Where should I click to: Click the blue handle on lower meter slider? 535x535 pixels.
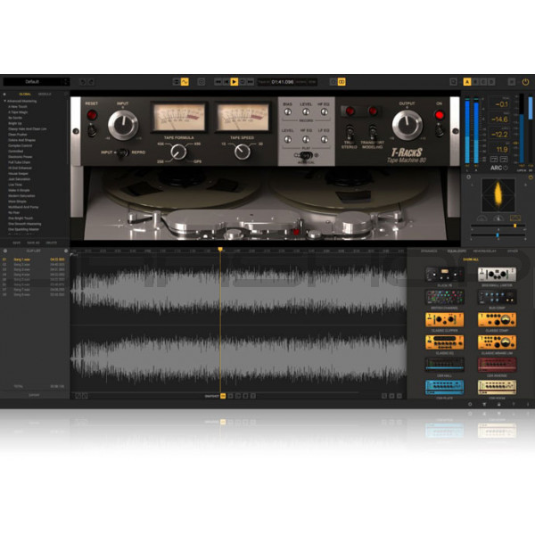click(498, 235)
